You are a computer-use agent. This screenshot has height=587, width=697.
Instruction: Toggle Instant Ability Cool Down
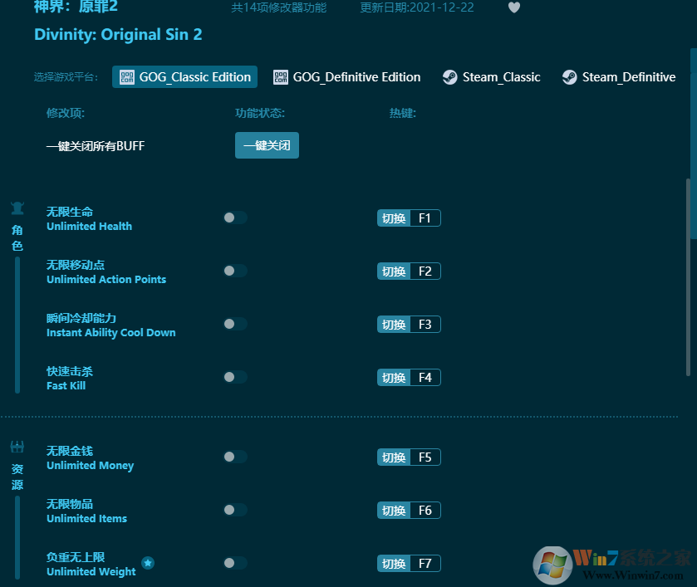click(235, 324)
